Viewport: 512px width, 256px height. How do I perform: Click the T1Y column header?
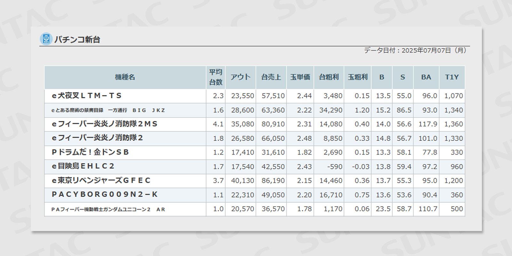452,77
